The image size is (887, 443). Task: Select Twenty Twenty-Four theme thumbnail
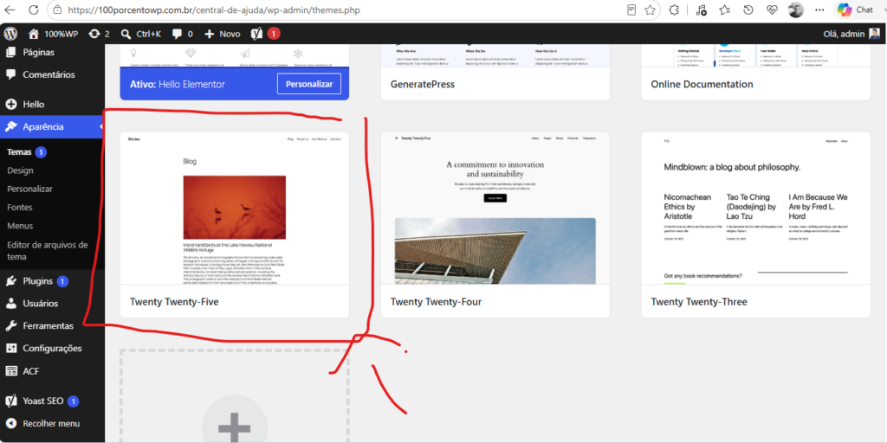(x=495, y=208)
